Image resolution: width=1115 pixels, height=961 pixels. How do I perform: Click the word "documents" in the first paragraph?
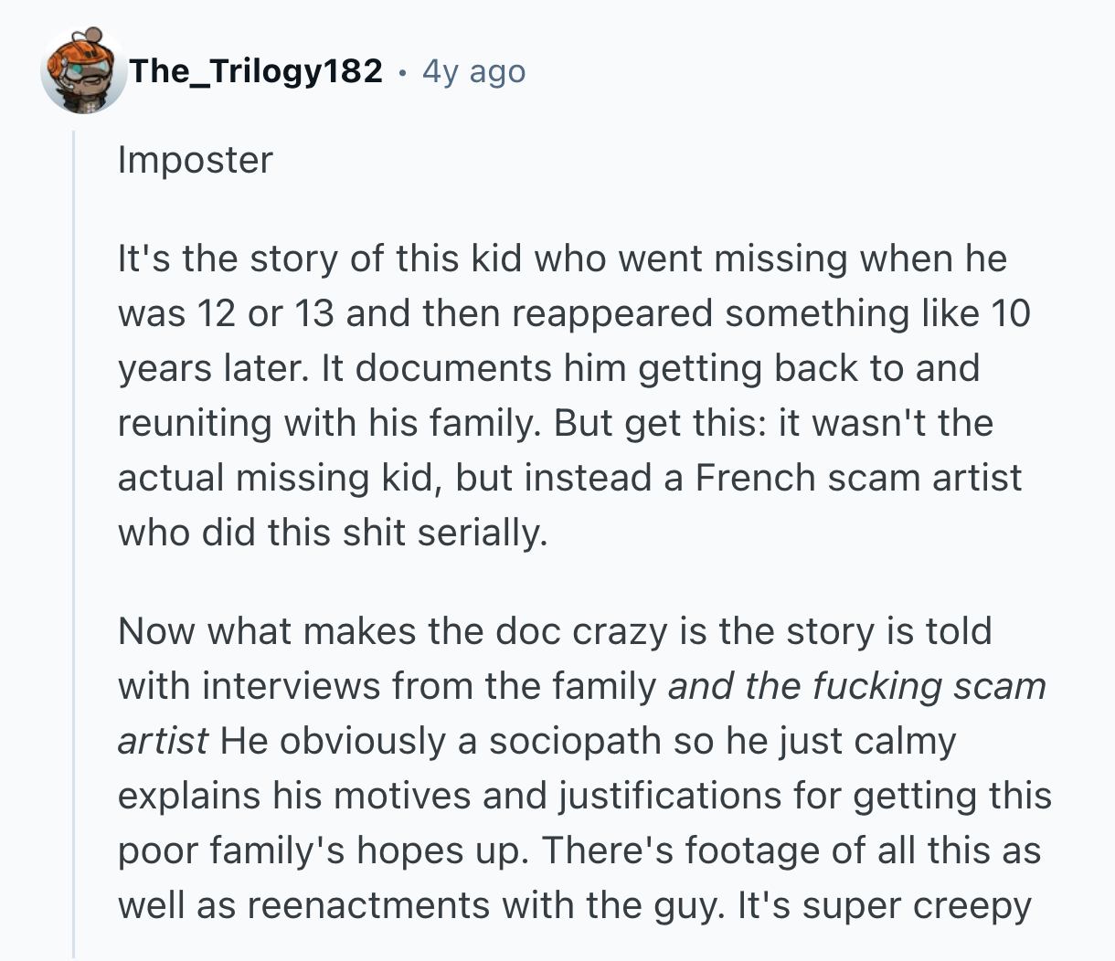point(452,368)
